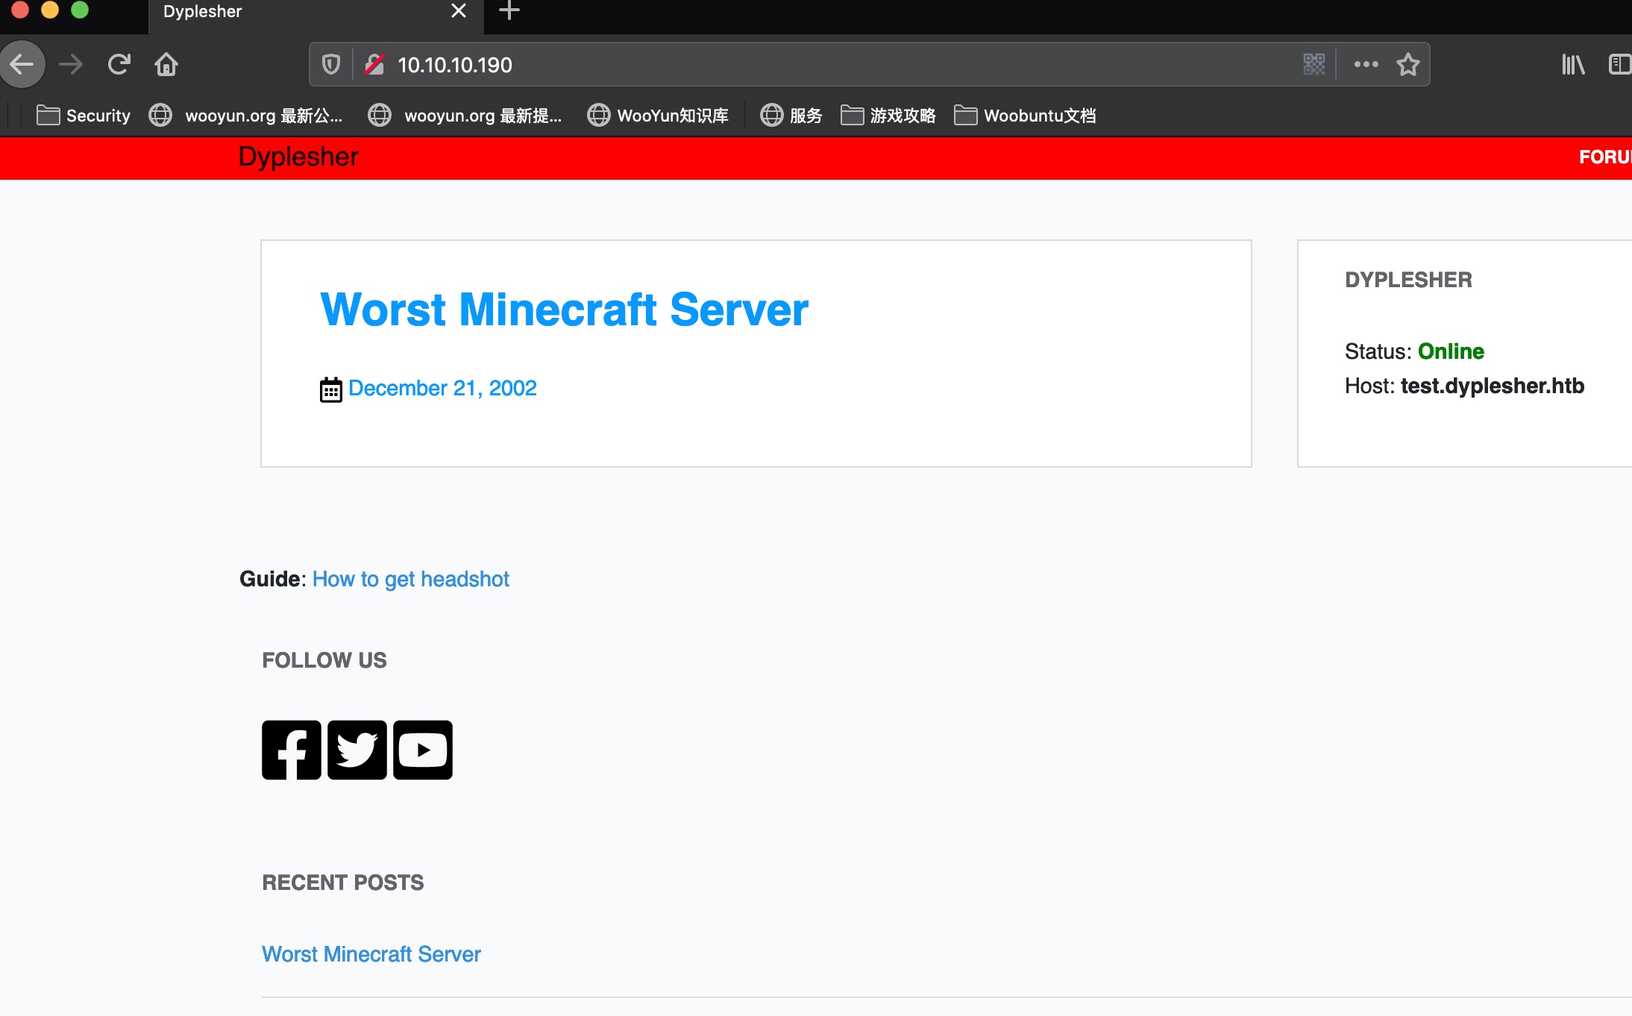Go to the browser home page
Image resolution: width=1632 pixels, height=1016 pixels.
(x=166, y=65)
